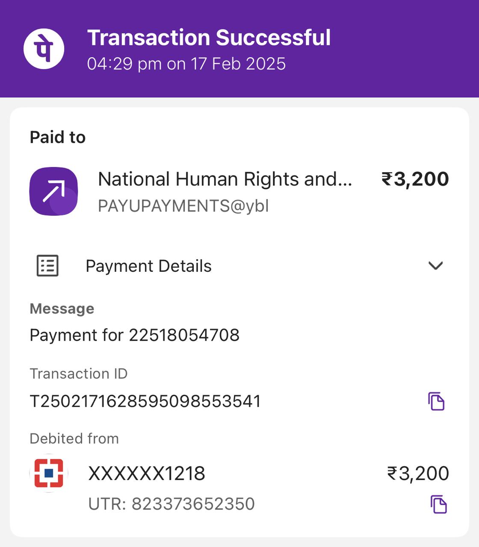Copy the UTR number using its copy icon
Image resolution: width=479 pixels, height=547 pixels.
click(x=438, y=504)
